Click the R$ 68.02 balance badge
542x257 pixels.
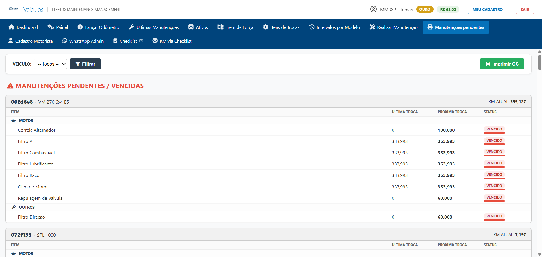coord(448,9)
